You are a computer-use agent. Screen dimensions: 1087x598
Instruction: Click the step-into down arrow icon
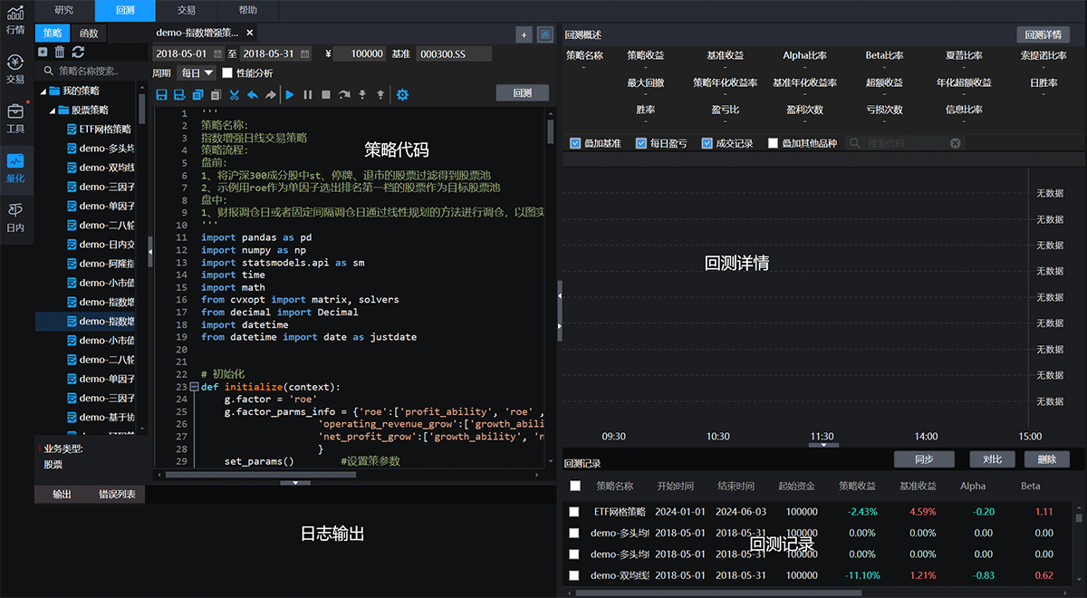tap(362, 94)
